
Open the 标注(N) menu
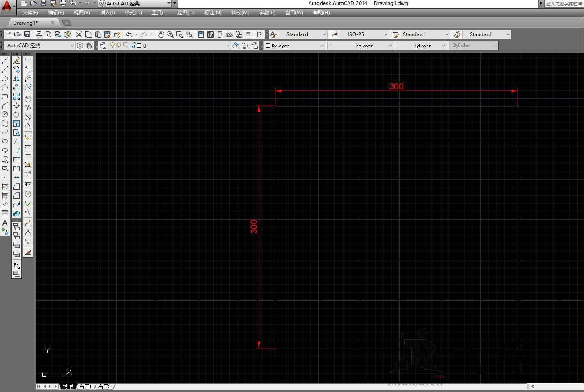coord(213,13)
